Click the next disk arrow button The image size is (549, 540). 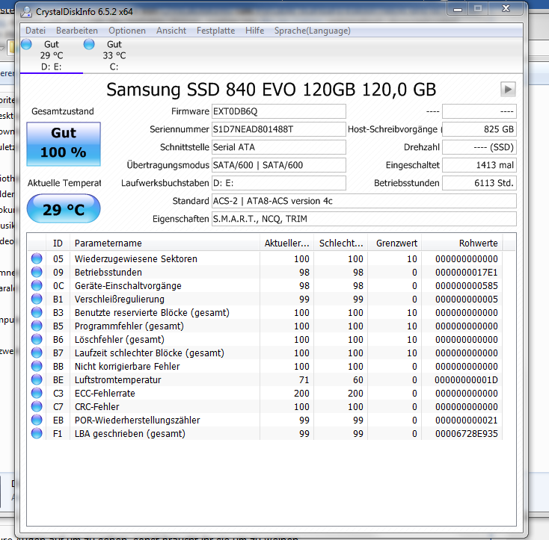[508, 90]
